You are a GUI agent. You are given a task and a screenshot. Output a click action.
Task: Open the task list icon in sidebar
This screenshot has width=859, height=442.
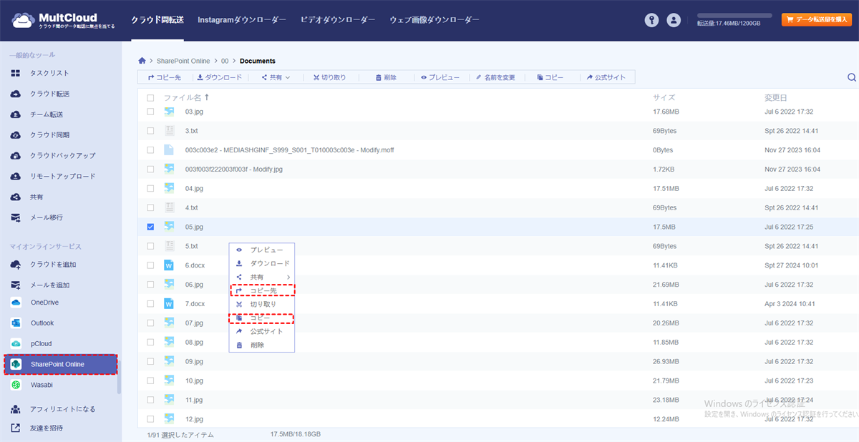pyautogui.click(x=15, y=73)
